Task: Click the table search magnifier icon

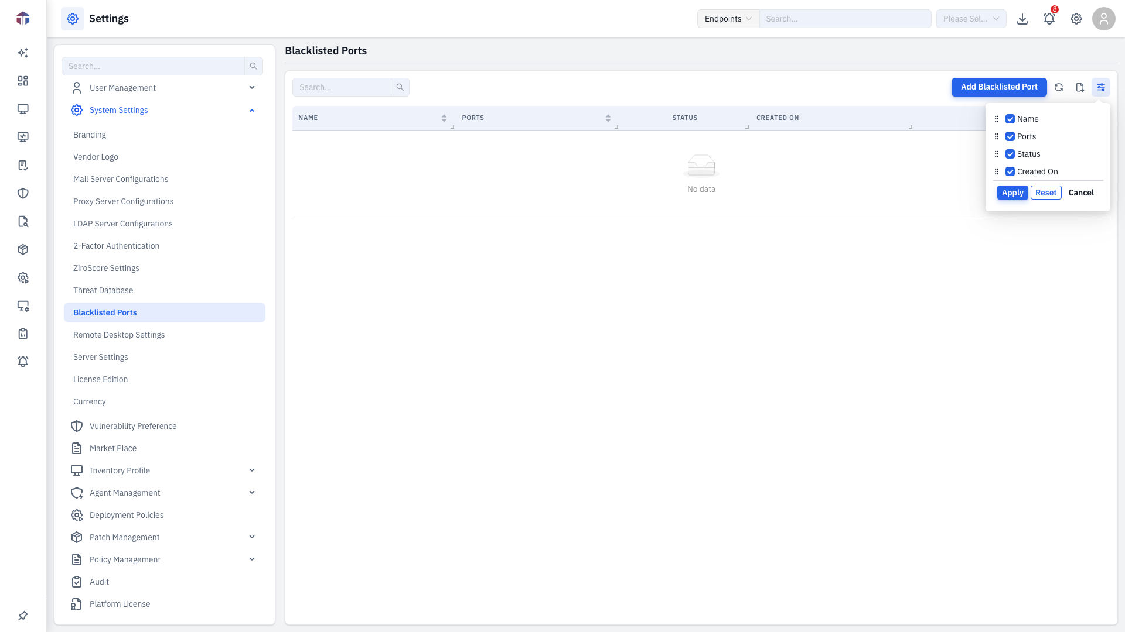Action: click(400, 87)
